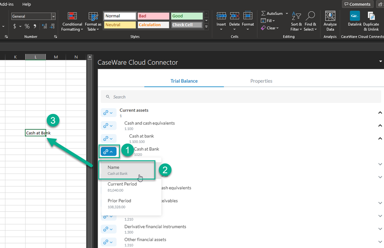This screenshot has height=248, width=384.
Task: Click Duplicate & Unlink icon
Action: coord(371,16)
